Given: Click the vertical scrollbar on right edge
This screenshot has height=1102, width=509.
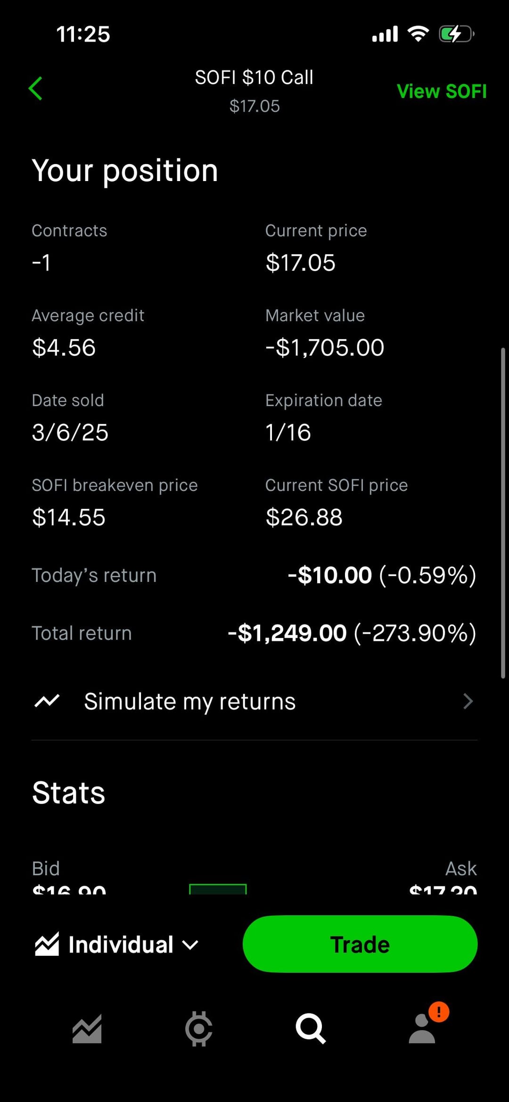Looking at the screenshot, I should pos(503,513).
